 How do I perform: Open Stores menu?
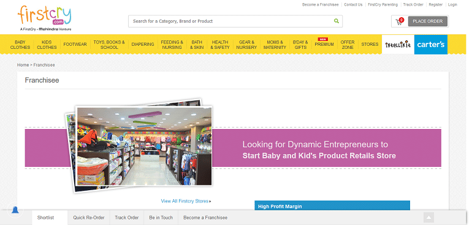pos(370,45)
